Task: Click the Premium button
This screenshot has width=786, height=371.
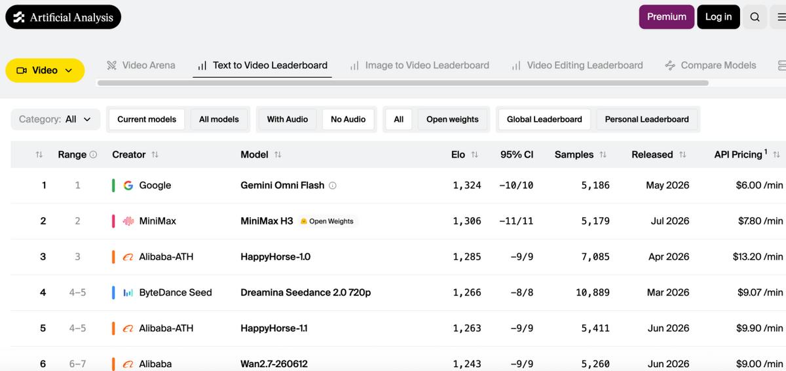Action: click(667, 17)
